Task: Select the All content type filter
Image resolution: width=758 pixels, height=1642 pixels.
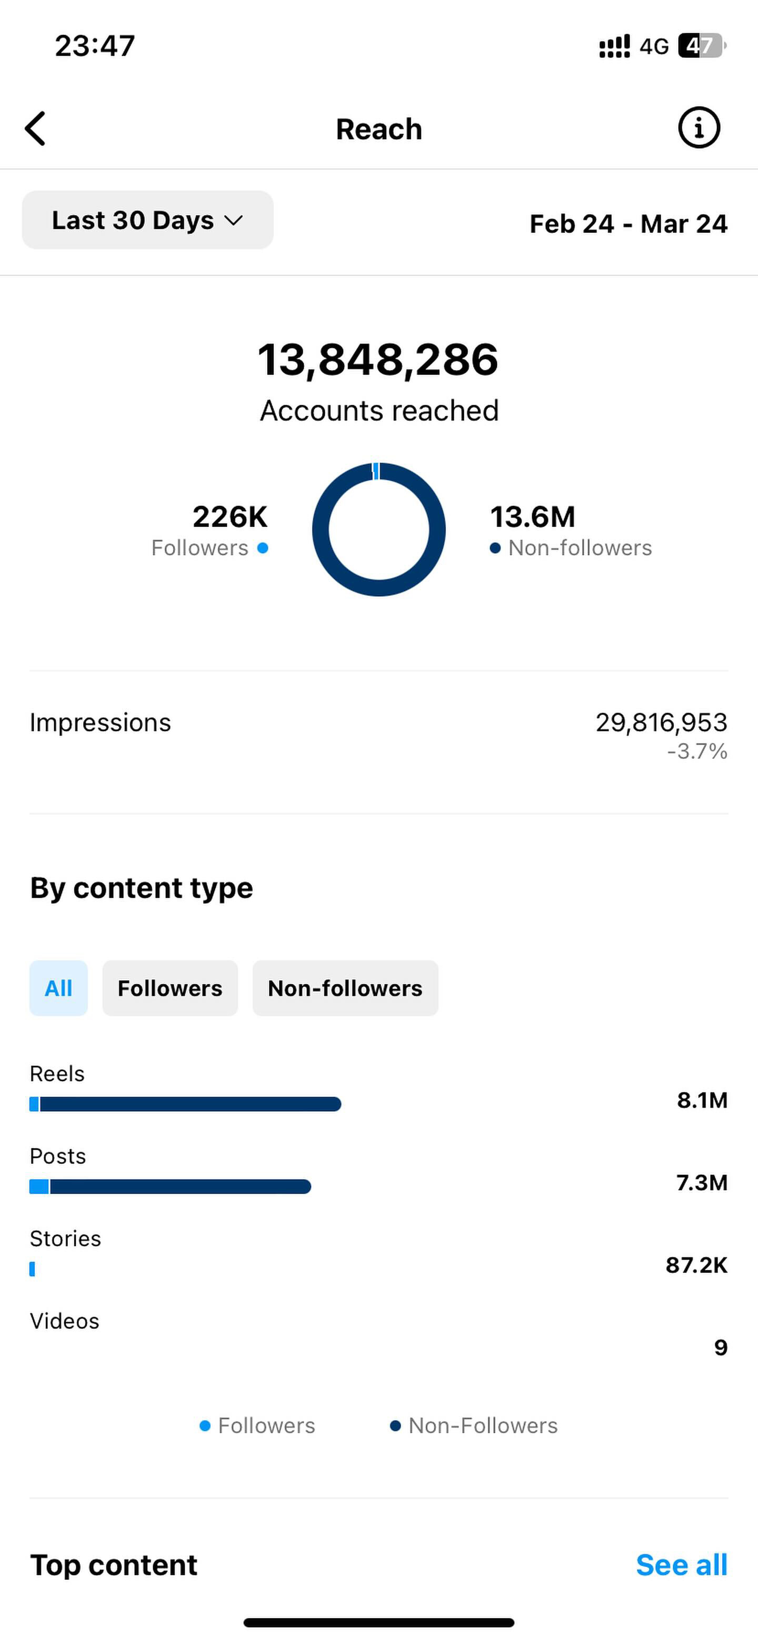Action: (x=58, y=988)
